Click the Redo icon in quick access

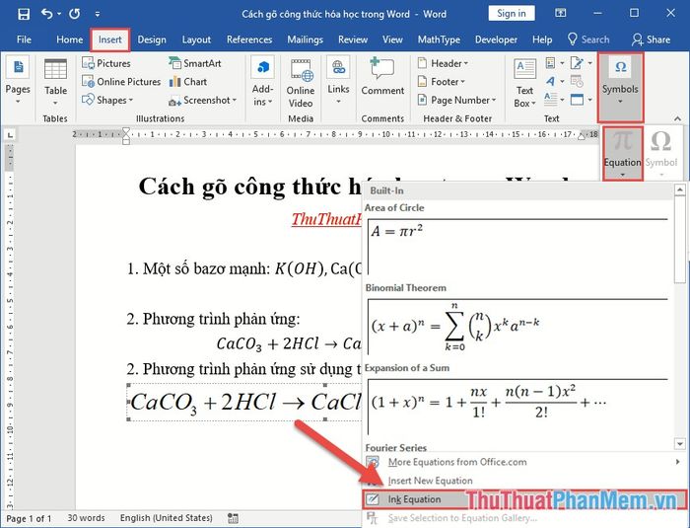pos(74,14)
